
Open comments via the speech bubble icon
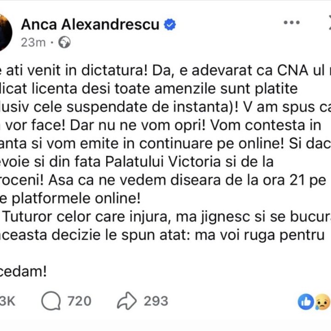click(51, 301)
